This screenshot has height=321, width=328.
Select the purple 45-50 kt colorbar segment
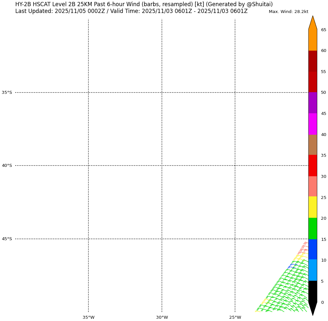pyautogui.click(x=312, y=103)
